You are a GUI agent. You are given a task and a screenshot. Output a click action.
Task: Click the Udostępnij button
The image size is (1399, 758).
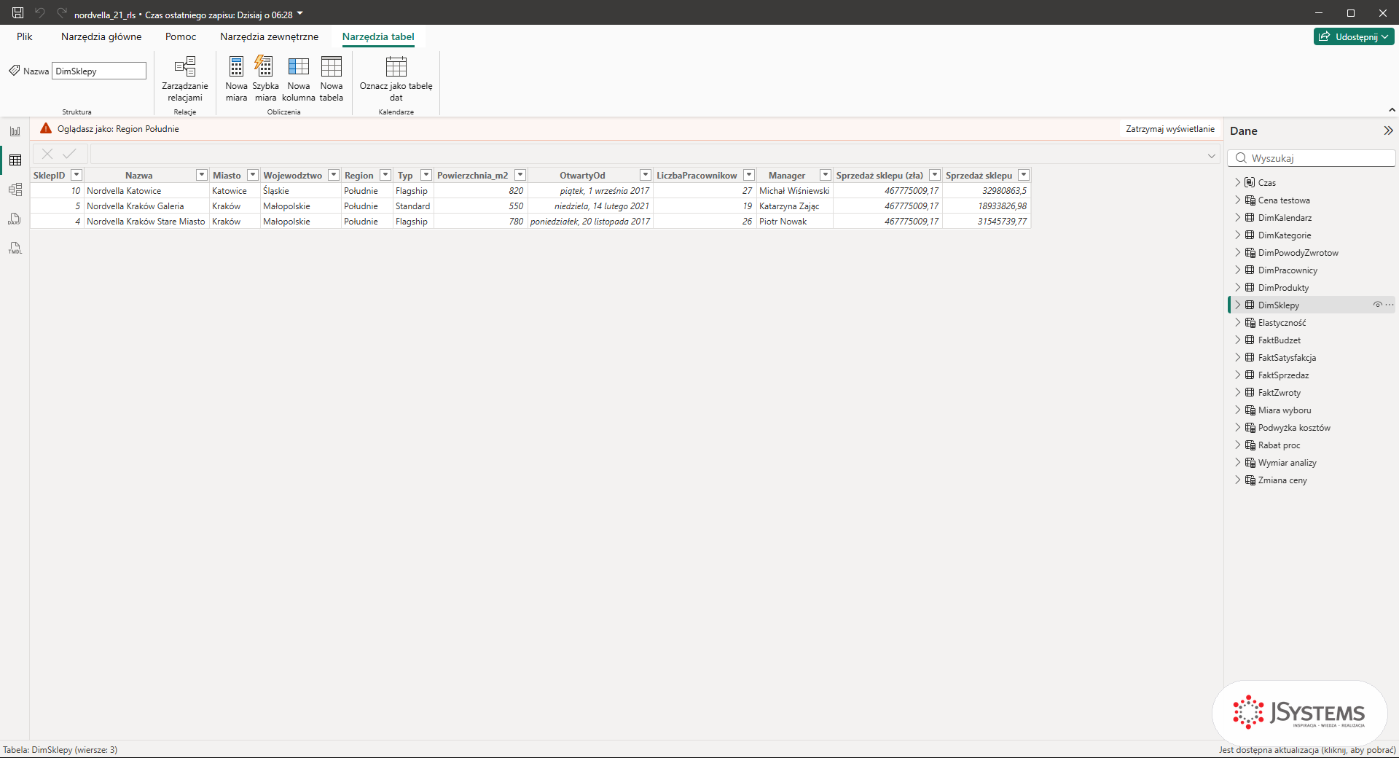point(1354,36)
